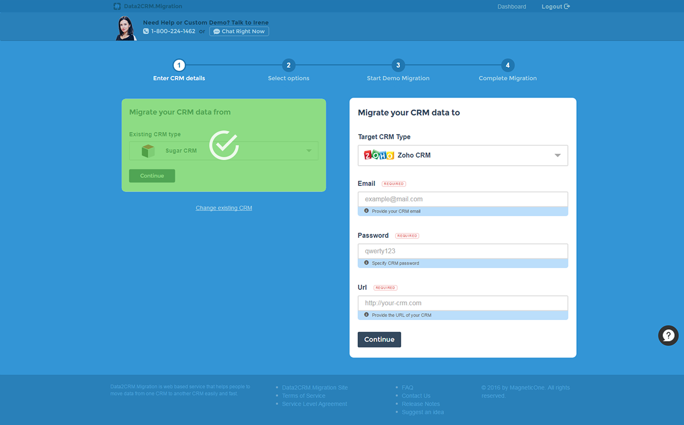684x425 pixels.
Task: Click the help question mark icon
Action: coord(668,335)
